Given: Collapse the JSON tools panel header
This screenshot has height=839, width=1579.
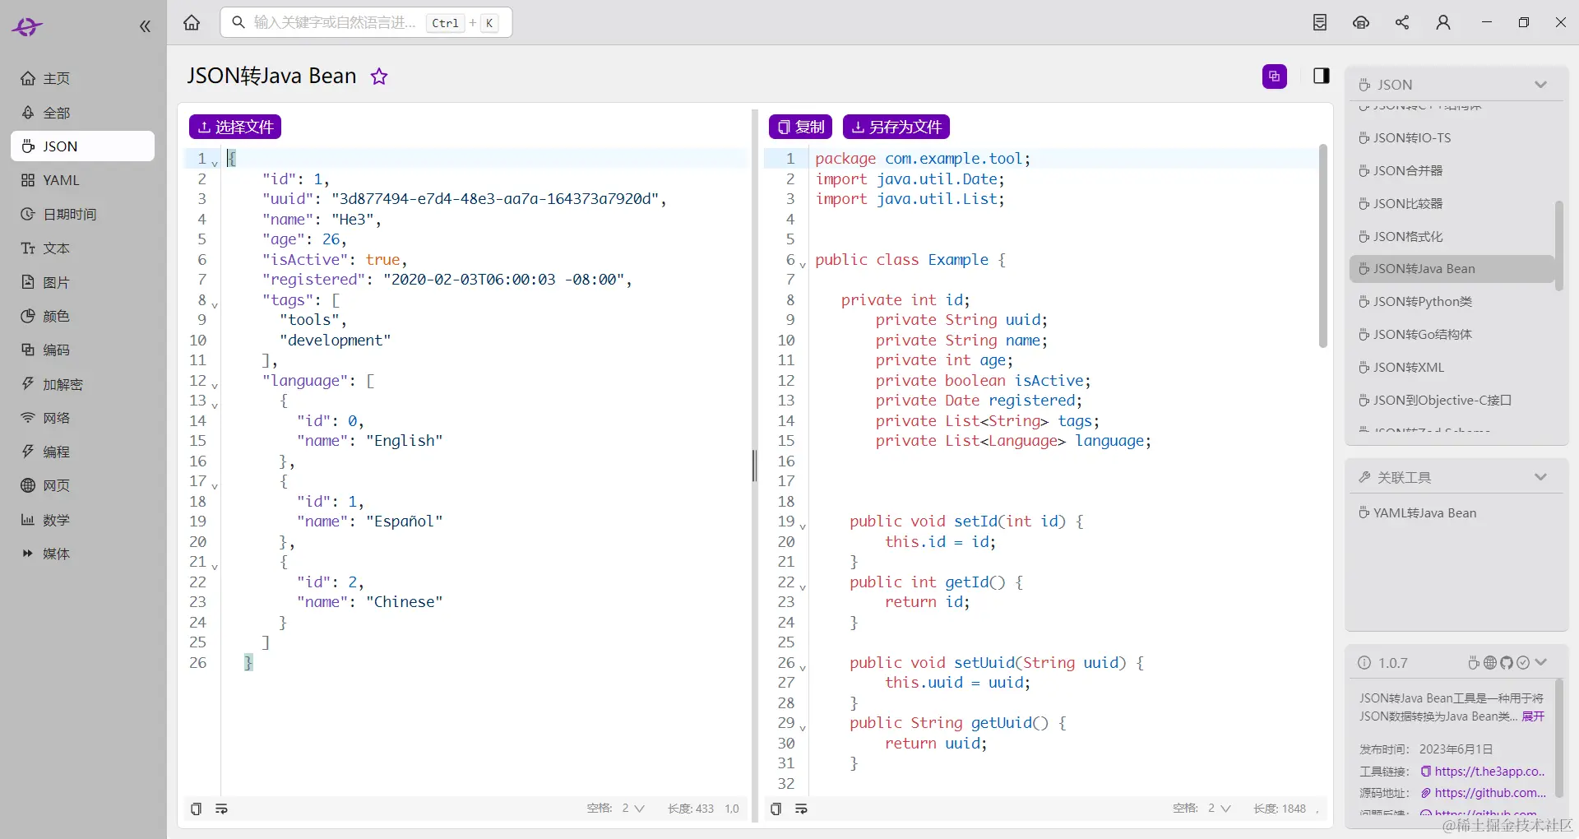Looking at the screenshot, I should pos(1540,85).
